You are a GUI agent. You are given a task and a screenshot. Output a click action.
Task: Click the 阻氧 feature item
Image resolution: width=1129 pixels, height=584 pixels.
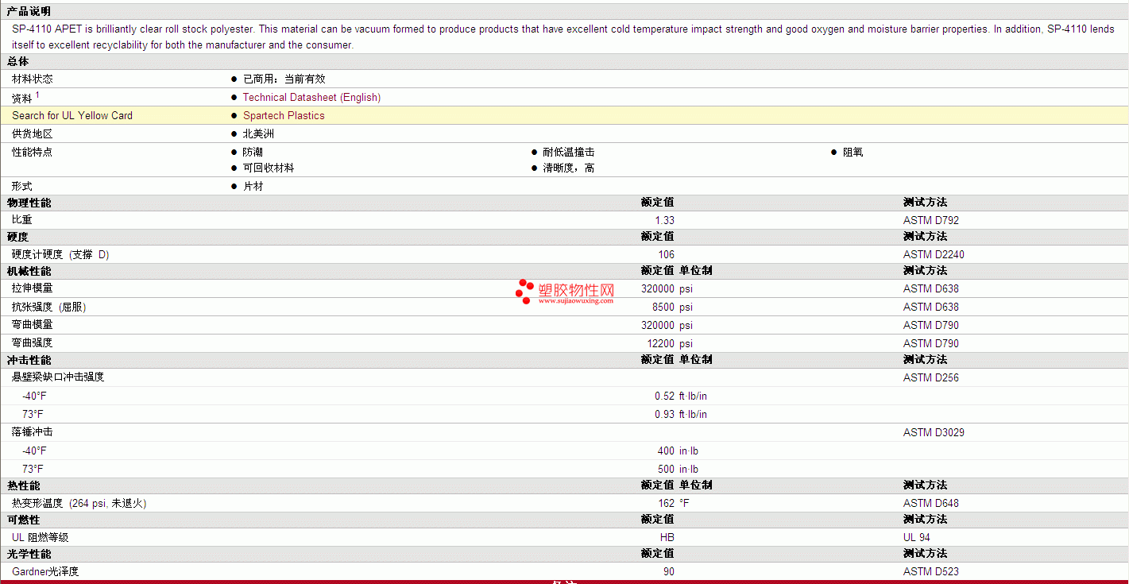click(853, 152)
